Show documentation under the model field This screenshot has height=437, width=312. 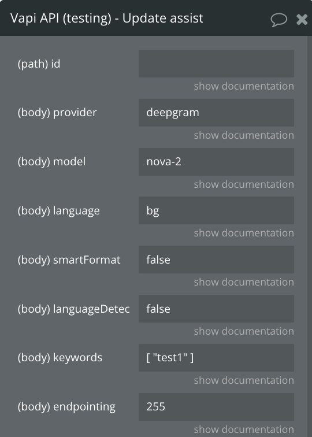[x=244, y=184]
